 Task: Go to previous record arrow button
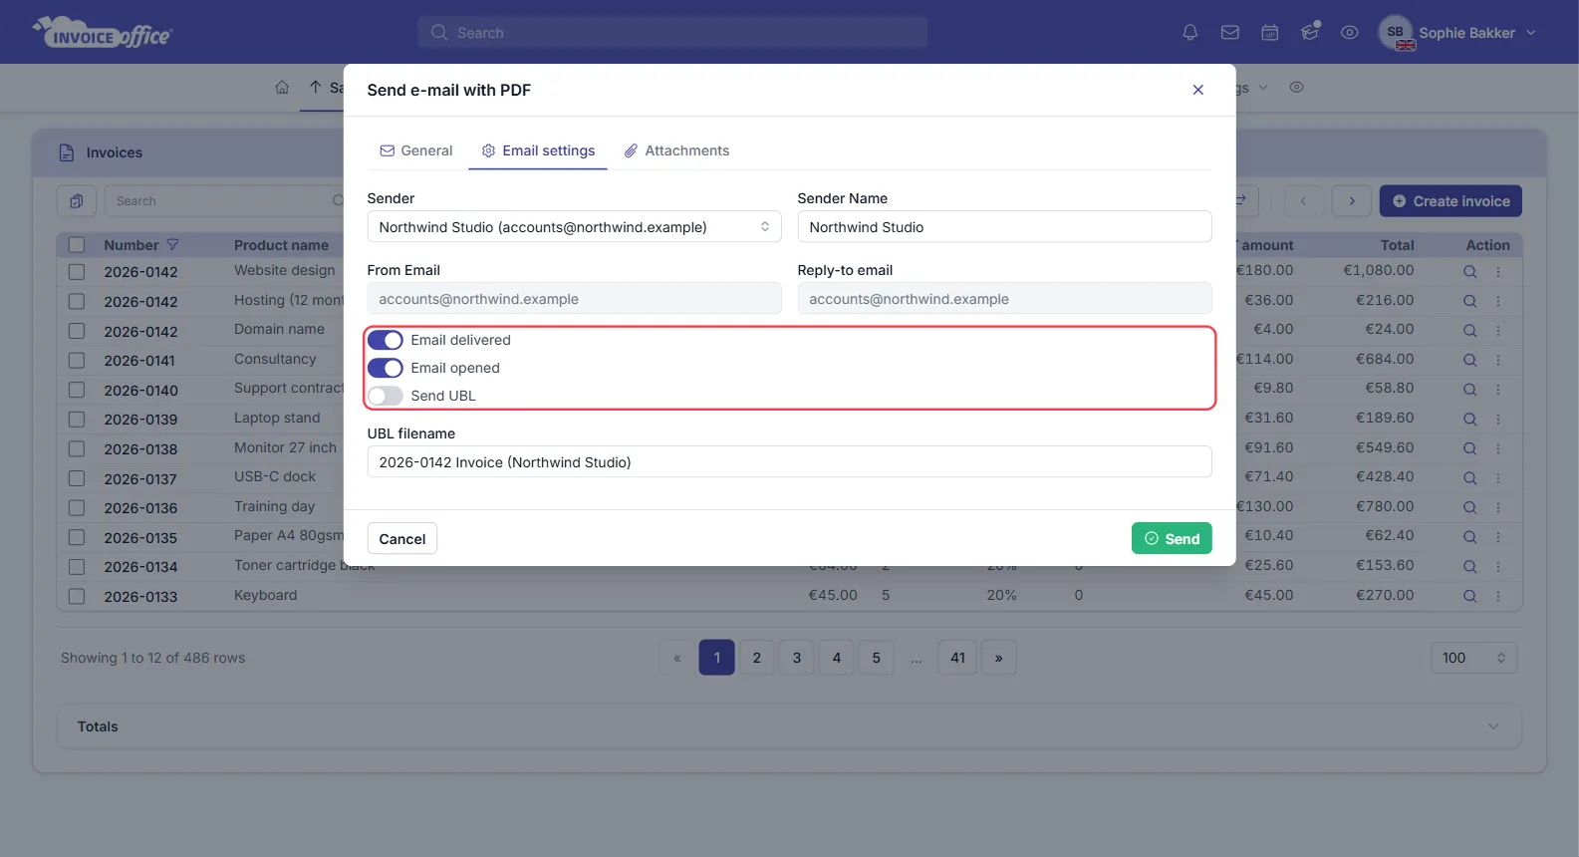tap(1303, 201)
